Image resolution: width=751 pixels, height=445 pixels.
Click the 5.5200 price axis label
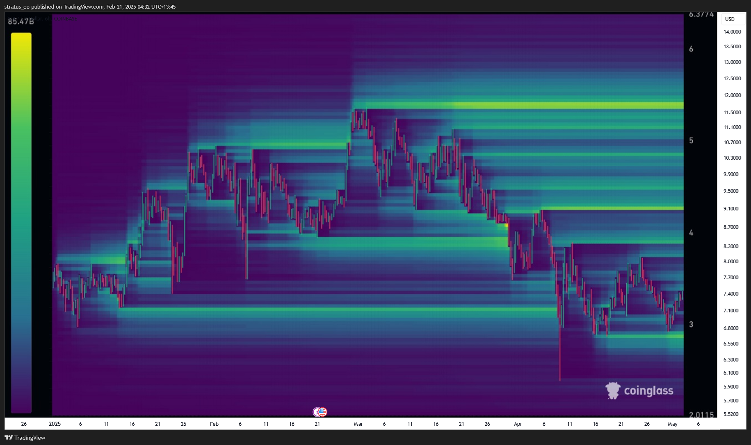click(731, 414)
